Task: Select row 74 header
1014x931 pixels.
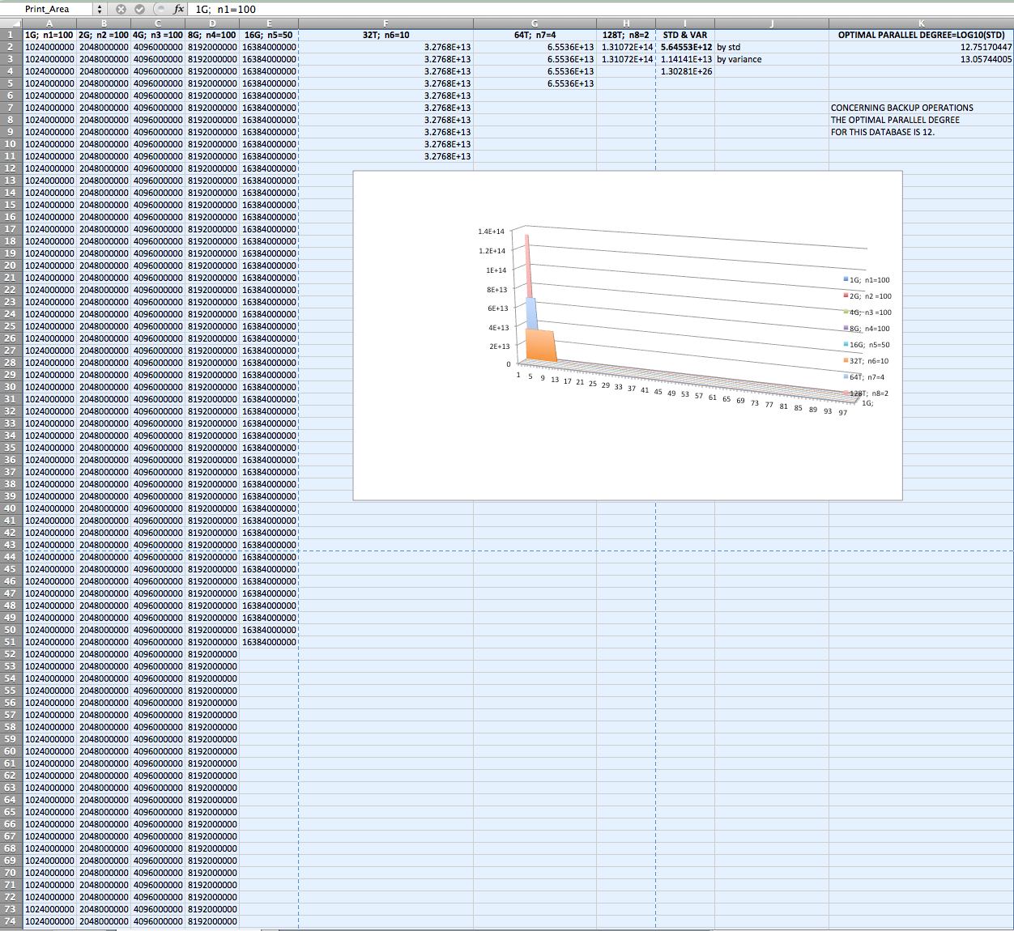Action: pyautogui.click(x=11, y=921)
